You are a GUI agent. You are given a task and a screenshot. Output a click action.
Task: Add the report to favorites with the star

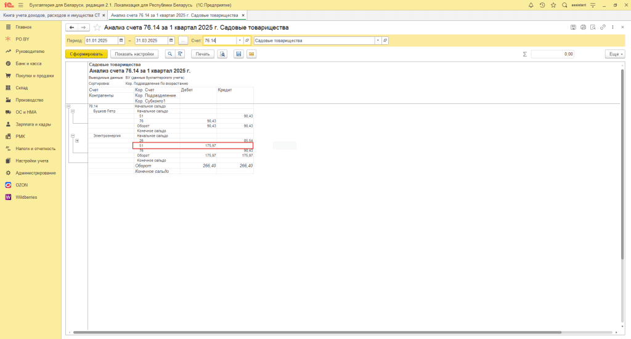(x=97, y=27)
